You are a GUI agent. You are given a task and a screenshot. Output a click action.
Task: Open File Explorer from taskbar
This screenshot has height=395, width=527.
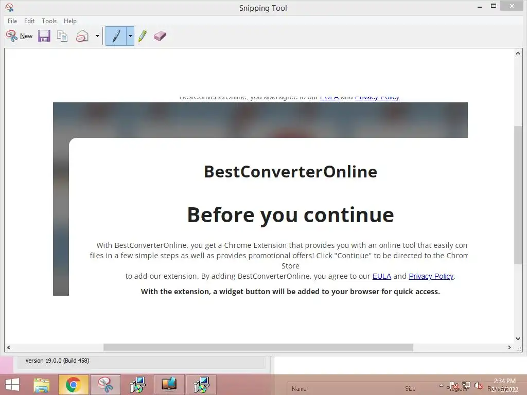pos(42,385)
